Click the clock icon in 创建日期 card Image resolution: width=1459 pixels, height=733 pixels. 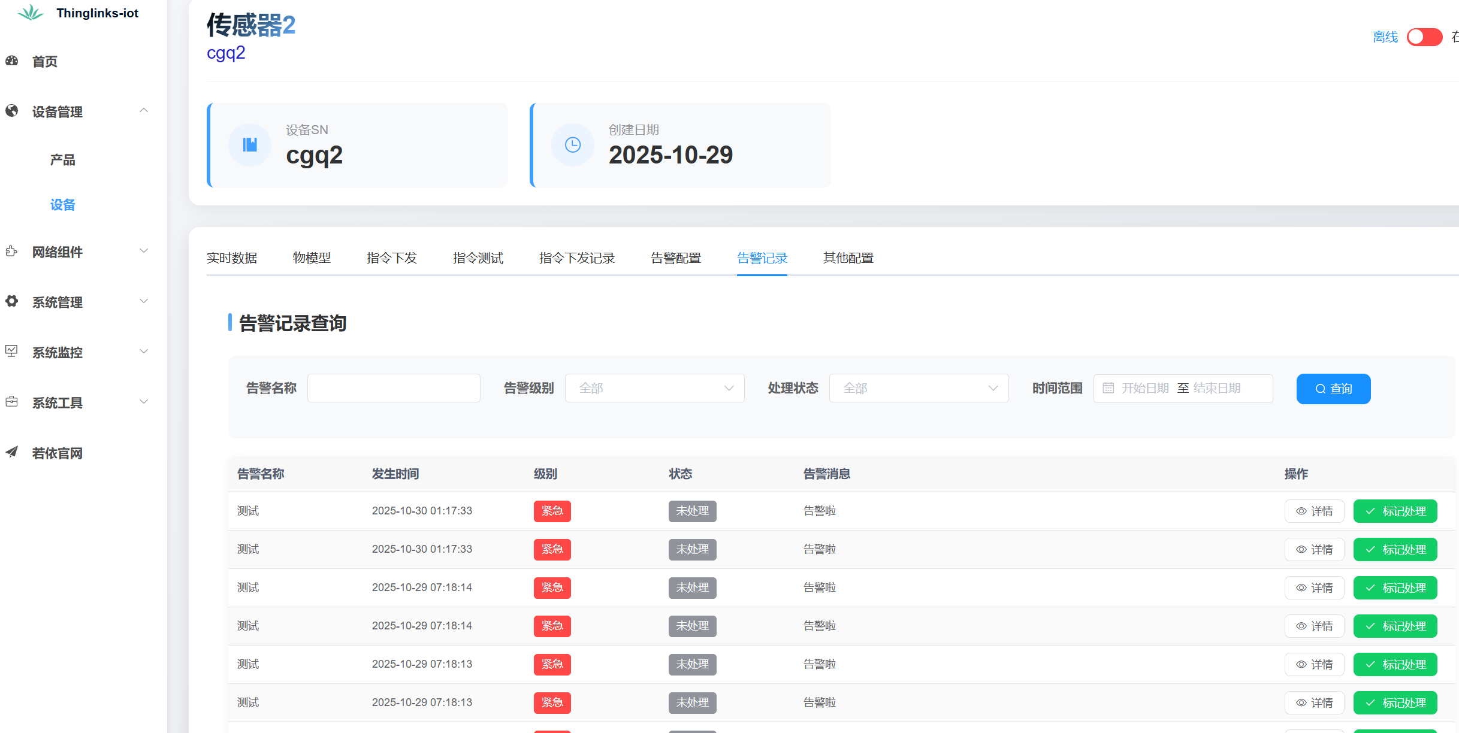point(573,145)
